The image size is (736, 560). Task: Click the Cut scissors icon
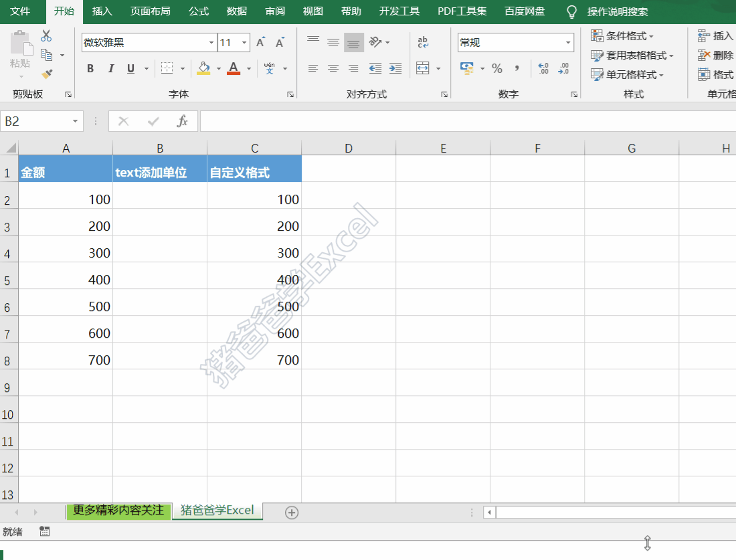(x=46, y=35)
